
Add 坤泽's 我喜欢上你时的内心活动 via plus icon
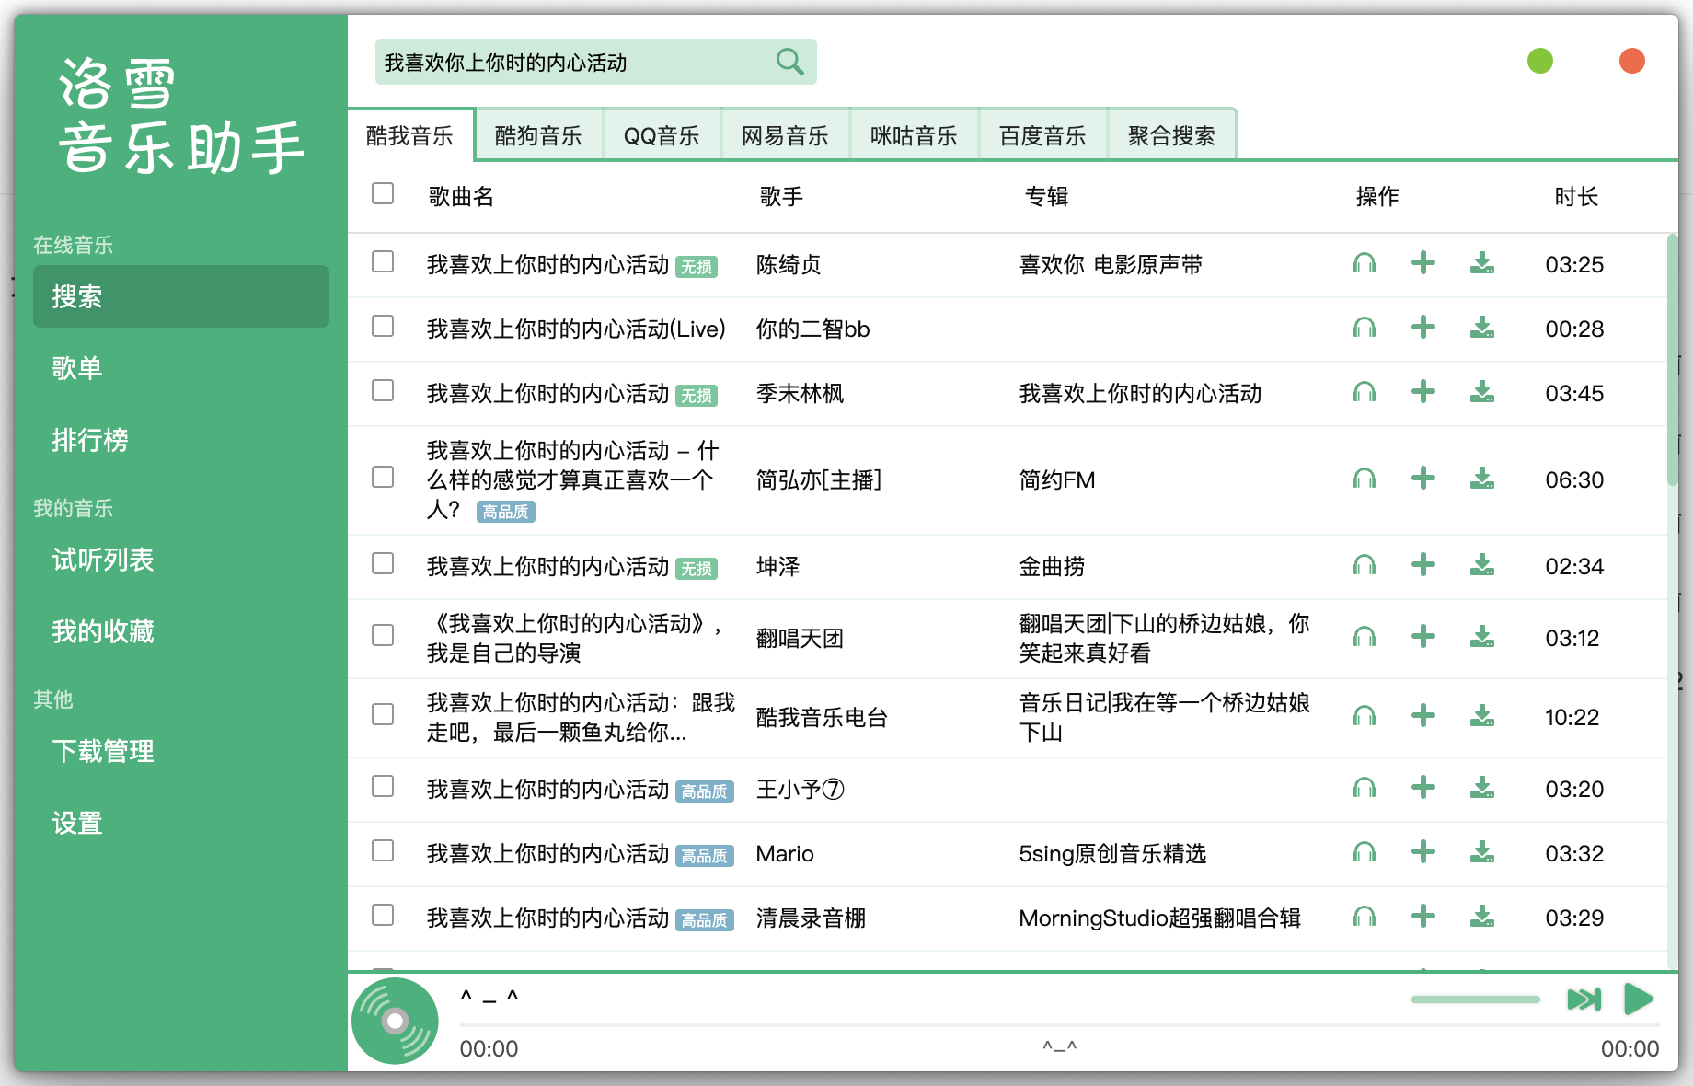1422,566
